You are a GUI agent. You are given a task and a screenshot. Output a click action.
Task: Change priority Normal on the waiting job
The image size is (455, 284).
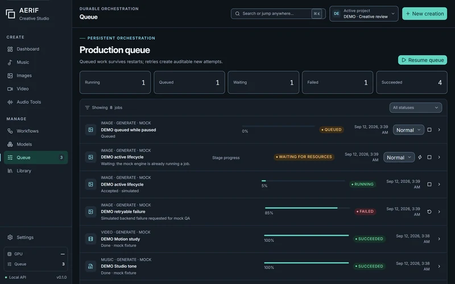tap(399, 157)
